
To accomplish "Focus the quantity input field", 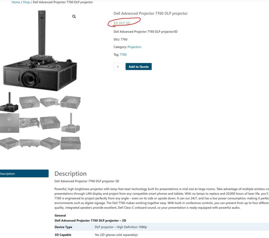I will pos(119,67).
